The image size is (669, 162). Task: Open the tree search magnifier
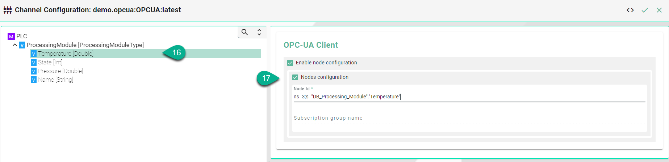click(x=245, y=32)
